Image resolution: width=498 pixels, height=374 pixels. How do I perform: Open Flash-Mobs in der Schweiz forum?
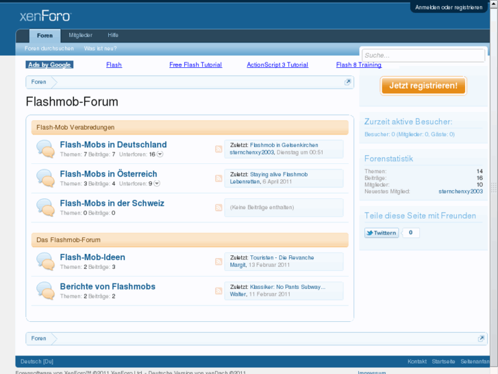[112, 203]
